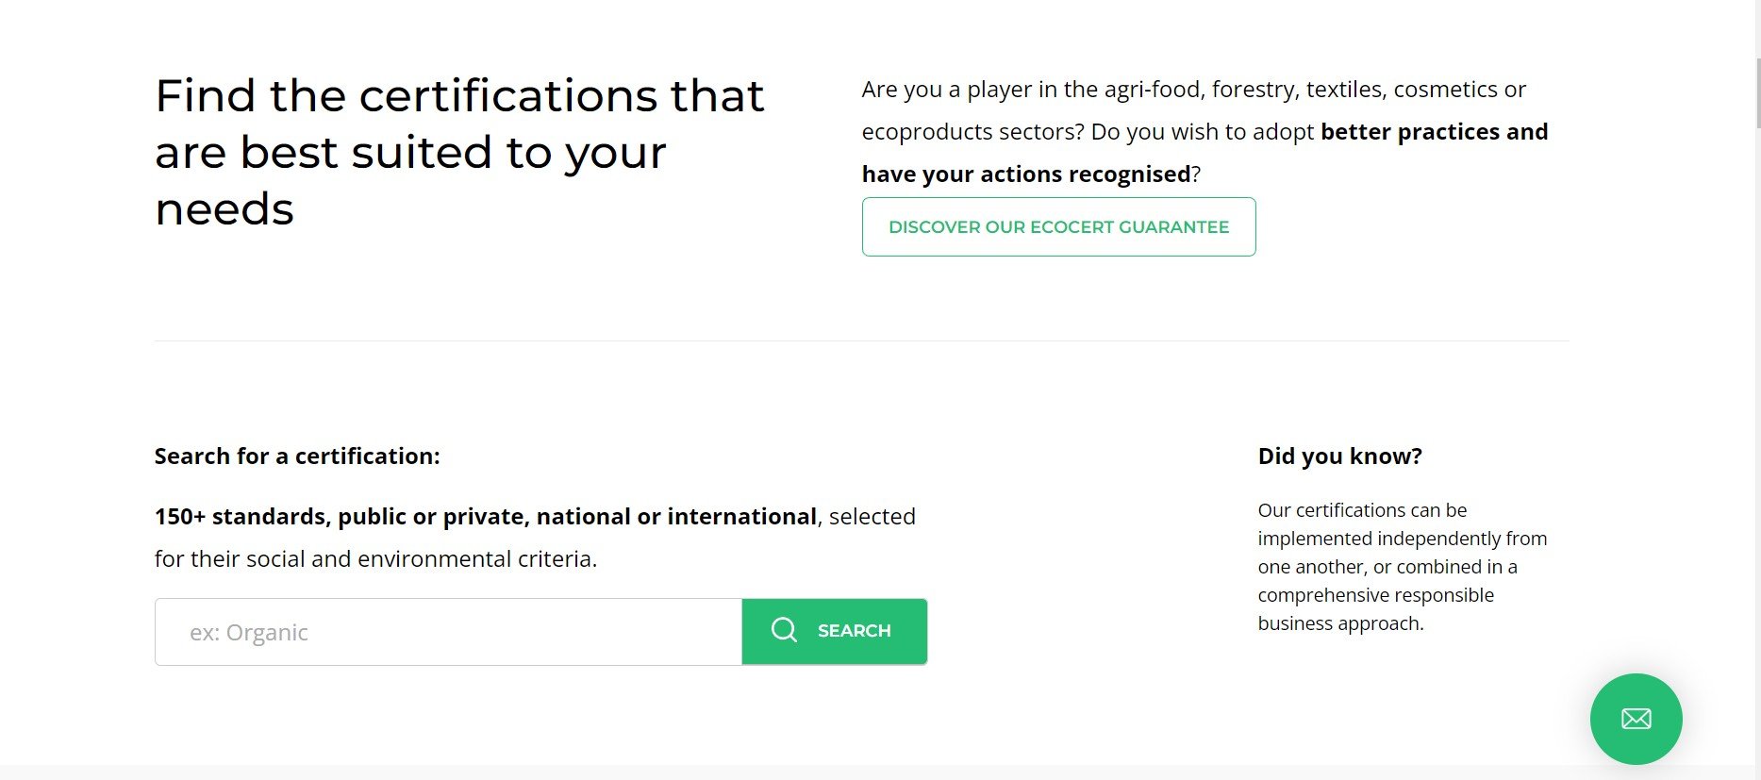Viewport: 1761px width, 780px height.
Task: Open the envelope contact chat bubble
Action: tap(1636, 719)
